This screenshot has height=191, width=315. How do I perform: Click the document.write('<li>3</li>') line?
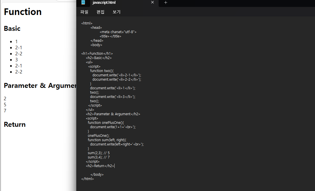coord(113,97)
